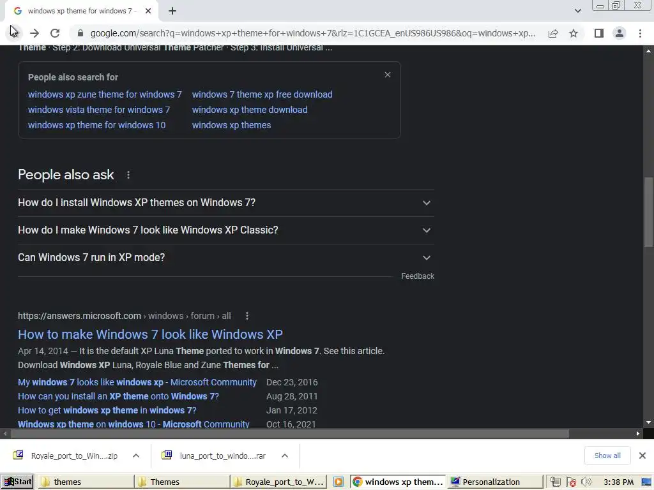Expand Can Windows 7 run in XP mode
This screenshot has width=654, height=490.
tap(226, 258)
